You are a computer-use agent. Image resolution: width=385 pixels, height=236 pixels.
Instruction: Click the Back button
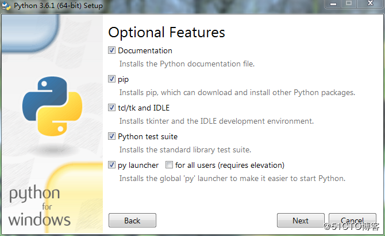coord(132,221)
